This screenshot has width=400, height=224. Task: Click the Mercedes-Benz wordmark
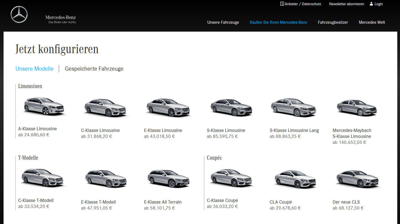pos(61,17)
